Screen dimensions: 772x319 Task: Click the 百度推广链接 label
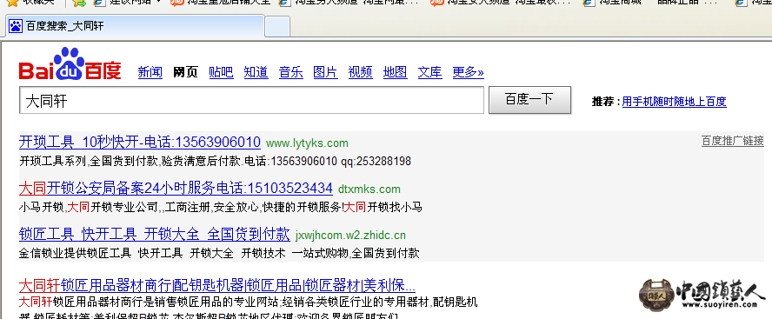(733, 141)
